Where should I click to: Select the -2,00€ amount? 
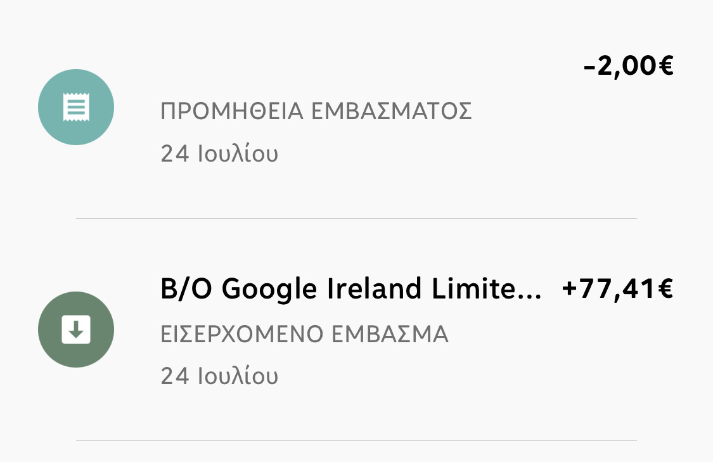(628, 66)
